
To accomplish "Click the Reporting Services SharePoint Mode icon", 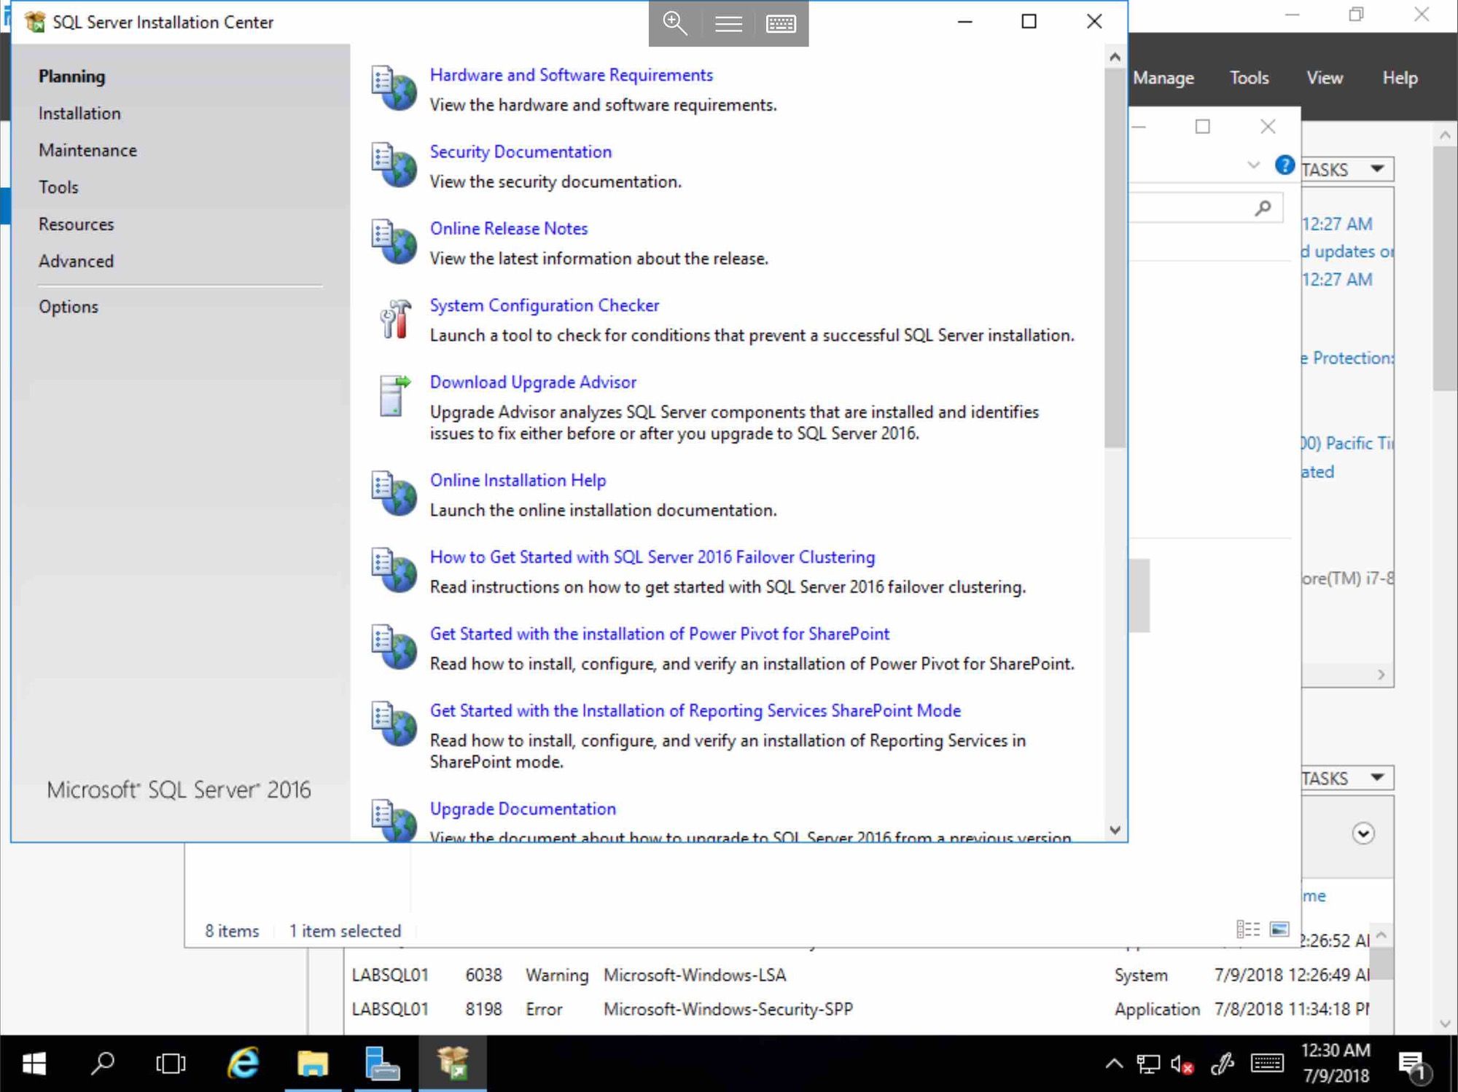I will (x=394, y=723).
